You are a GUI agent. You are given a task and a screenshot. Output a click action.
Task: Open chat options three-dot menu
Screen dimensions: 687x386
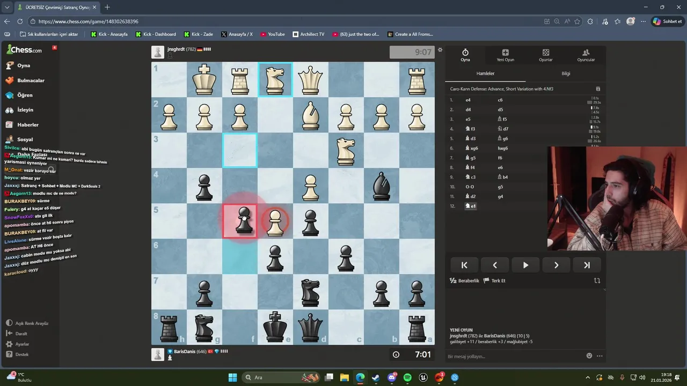pos(600,356)
